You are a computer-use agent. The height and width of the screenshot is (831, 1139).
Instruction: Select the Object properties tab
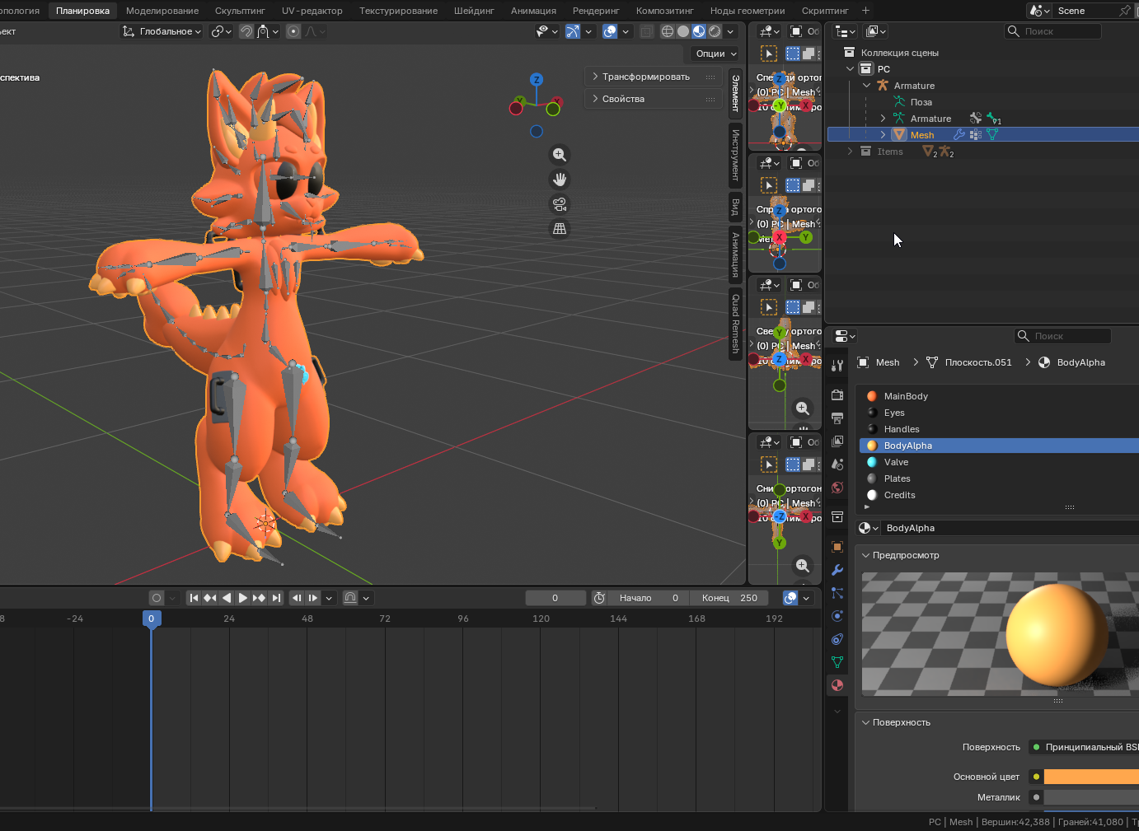point(837,546)
